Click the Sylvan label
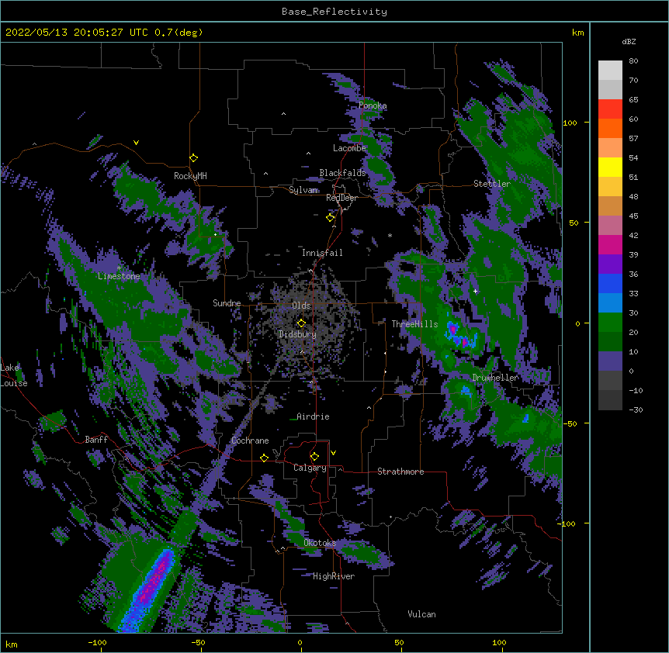This screenshot has height=653, width=669. 303,190
